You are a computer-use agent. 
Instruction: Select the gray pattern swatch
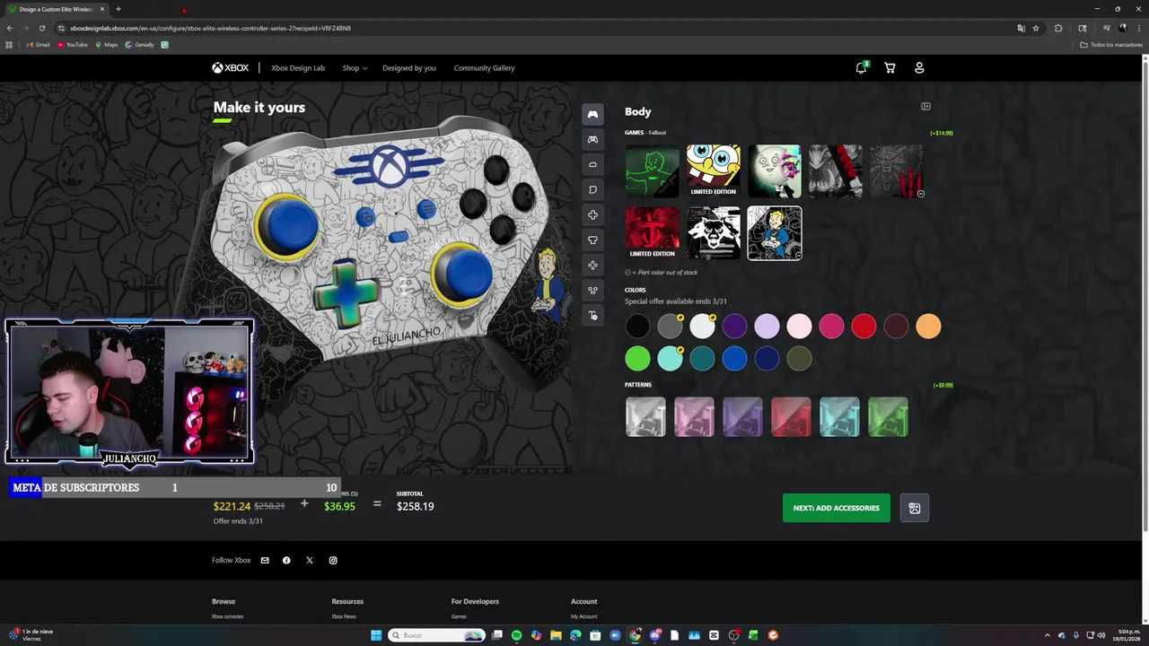click(x=645, y=417)
